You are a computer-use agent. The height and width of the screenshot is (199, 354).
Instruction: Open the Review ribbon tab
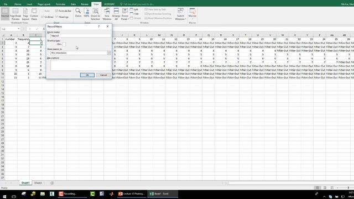pyautogui.click(x=85, y=4)
